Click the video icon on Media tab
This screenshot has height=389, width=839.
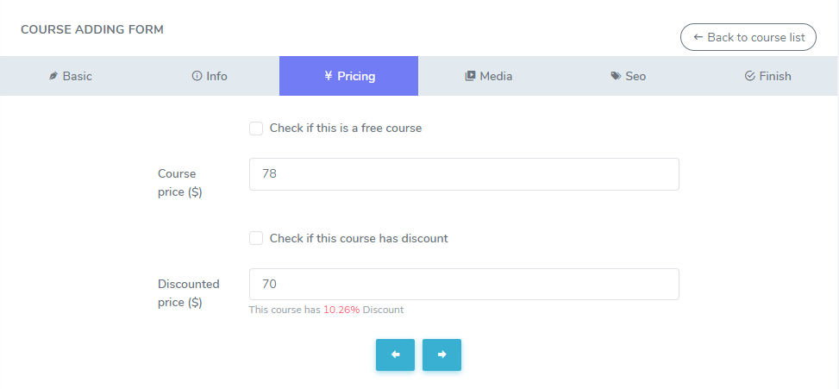(470, 76)
